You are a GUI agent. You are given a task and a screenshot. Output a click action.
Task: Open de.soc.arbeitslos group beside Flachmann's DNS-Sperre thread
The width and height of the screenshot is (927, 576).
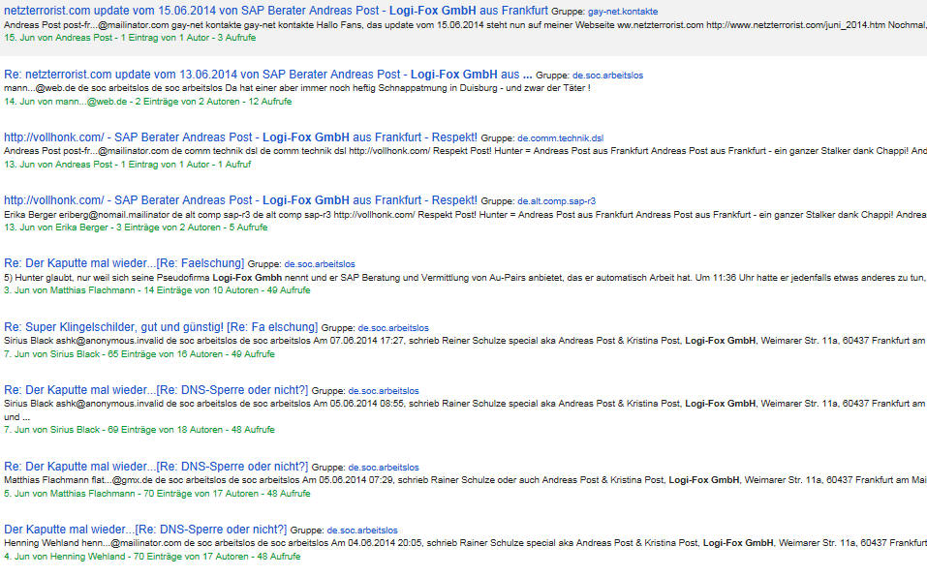[383, 468]
